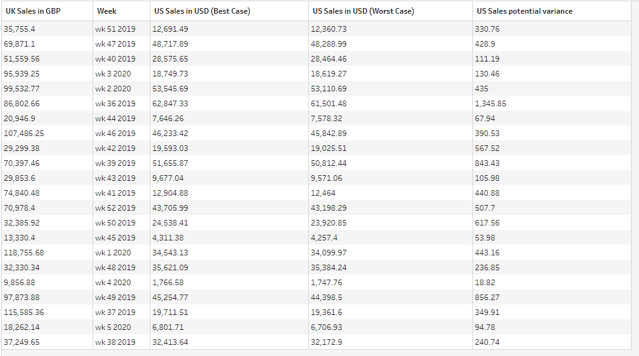The image size is (639, 356).
Task: Select US Sales in USD (Worst Case) header
Action: 363,11
